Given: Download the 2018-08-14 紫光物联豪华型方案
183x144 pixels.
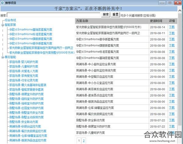Looking at the screenshot, I should click(172, 27).
